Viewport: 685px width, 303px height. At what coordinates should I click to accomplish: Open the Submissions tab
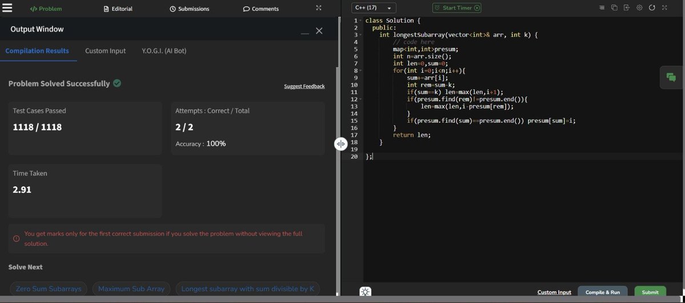coord(190,9)
